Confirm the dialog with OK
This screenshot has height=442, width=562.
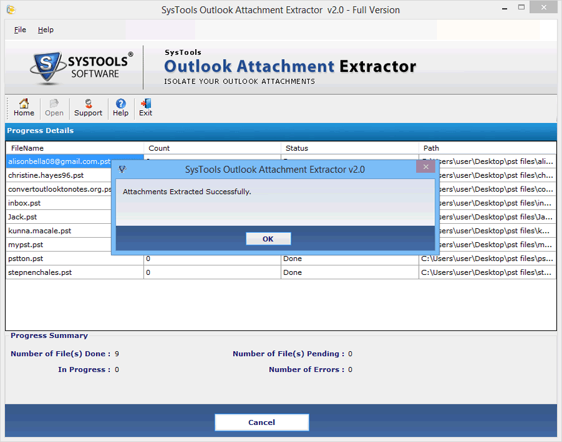(268, 239)
